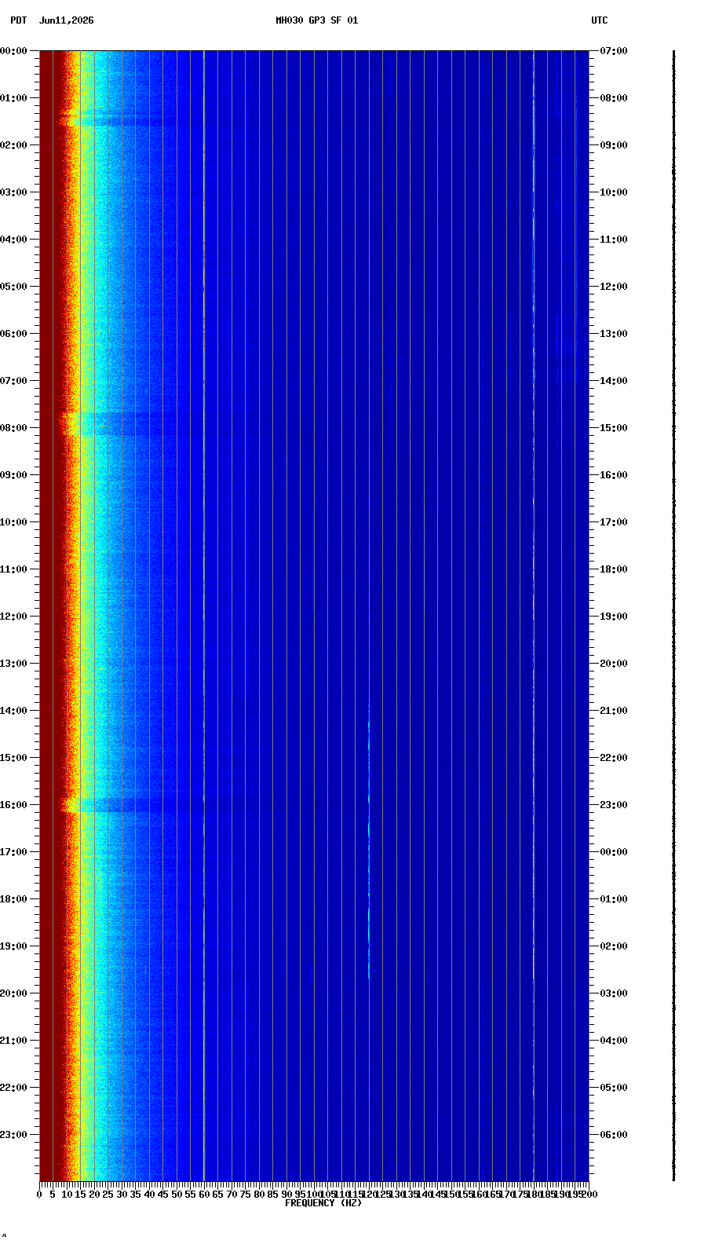Select the 21:00 UTC time label
This screenshot has height=1244, width=708.
point(614,711)
